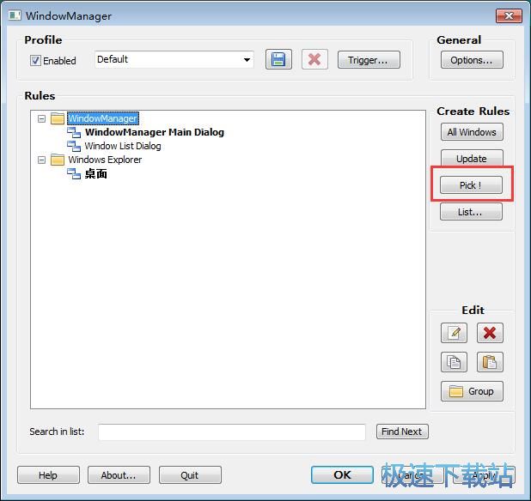Click the Windows Explorer folder icon
This screenshot has width=531, height=501.
[58, 160]
